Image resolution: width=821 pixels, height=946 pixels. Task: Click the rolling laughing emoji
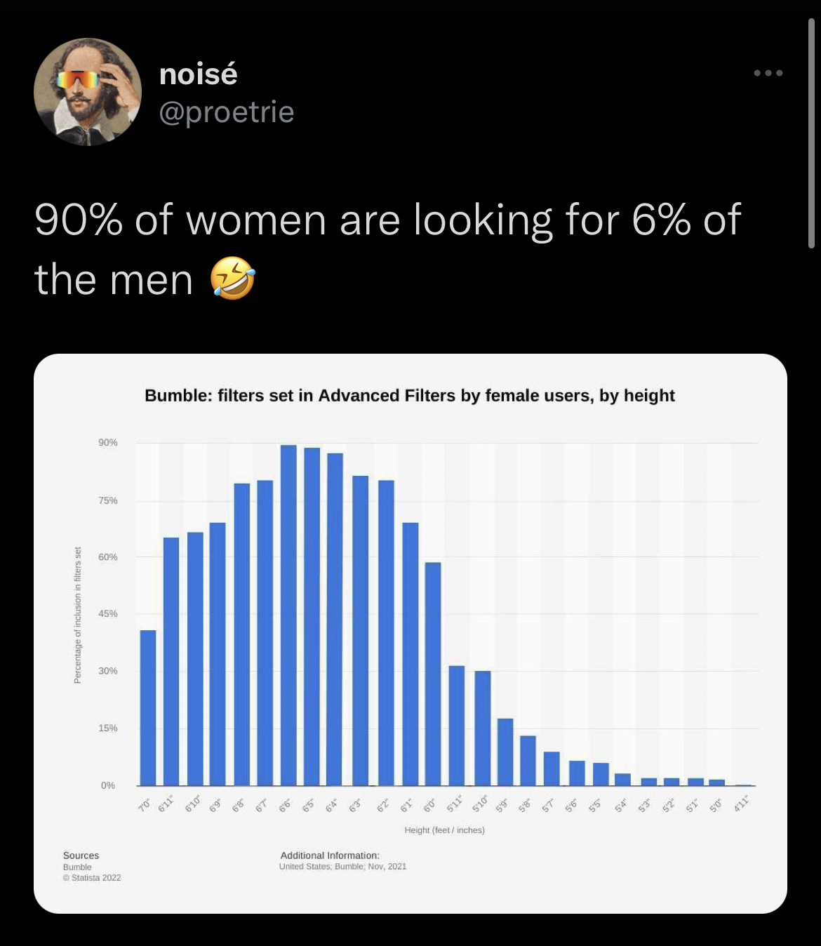(232, 279)
